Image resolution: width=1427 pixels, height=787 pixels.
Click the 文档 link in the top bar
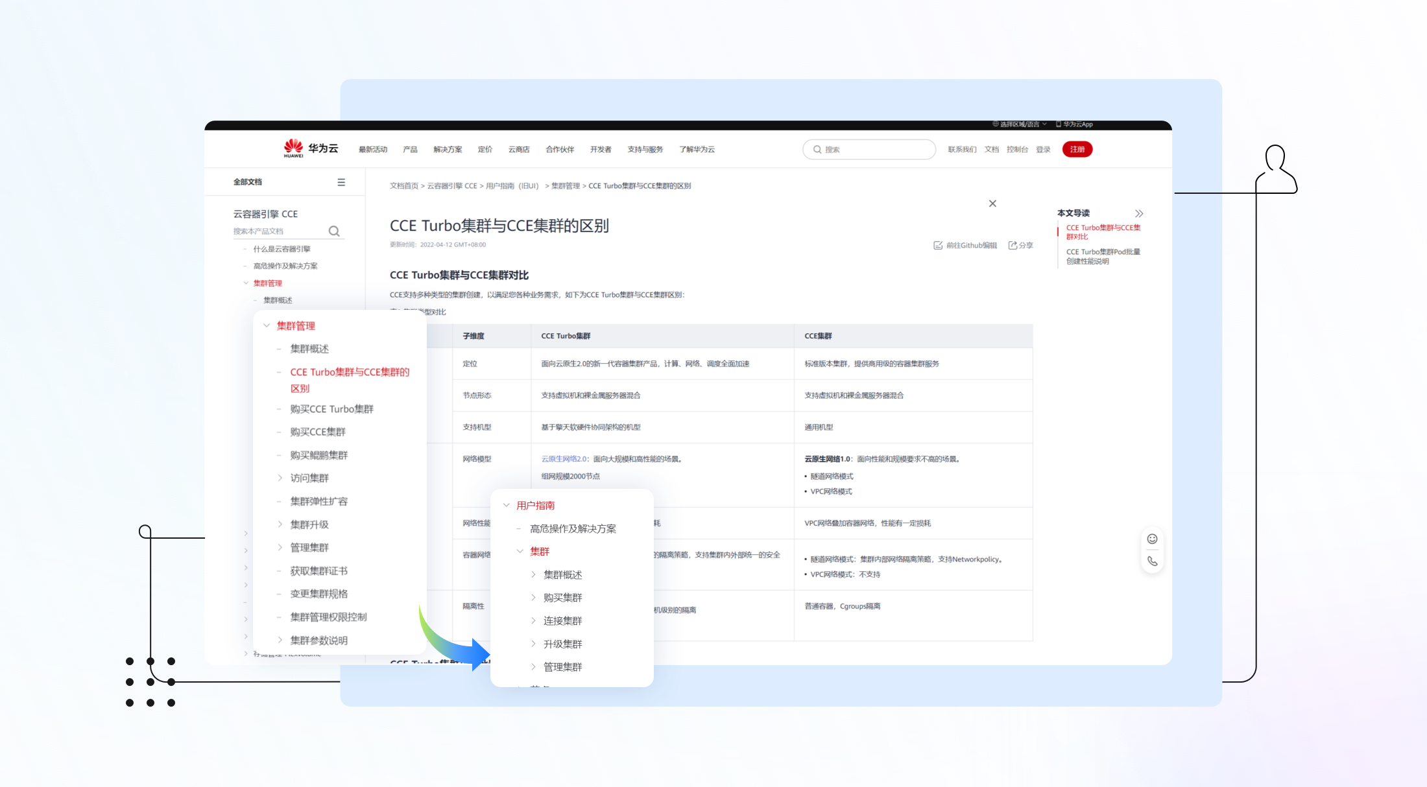(992, 150)
